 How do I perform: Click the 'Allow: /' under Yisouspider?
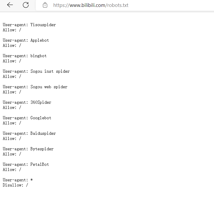[12, 30]
